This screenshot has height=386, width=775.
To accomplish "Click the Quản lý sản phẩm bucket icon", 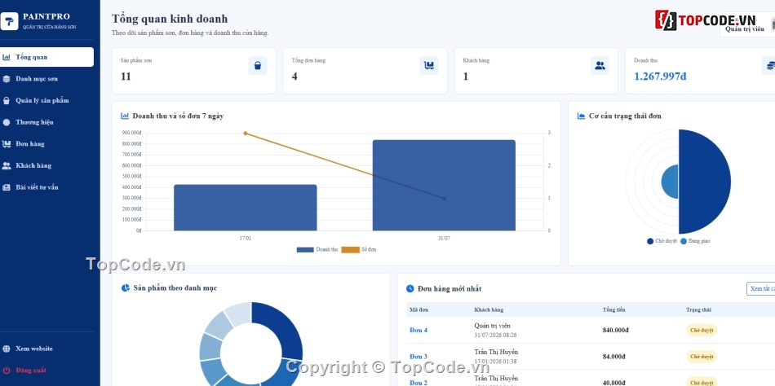I will pyautogui.click(x=6, y=101).
